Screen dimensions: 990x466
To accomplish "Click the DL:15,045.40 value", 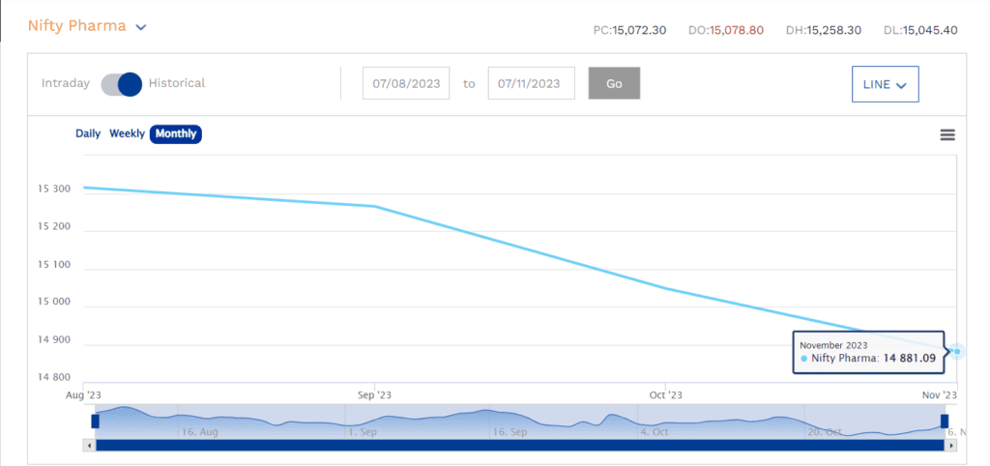I will tap(920, 30).
